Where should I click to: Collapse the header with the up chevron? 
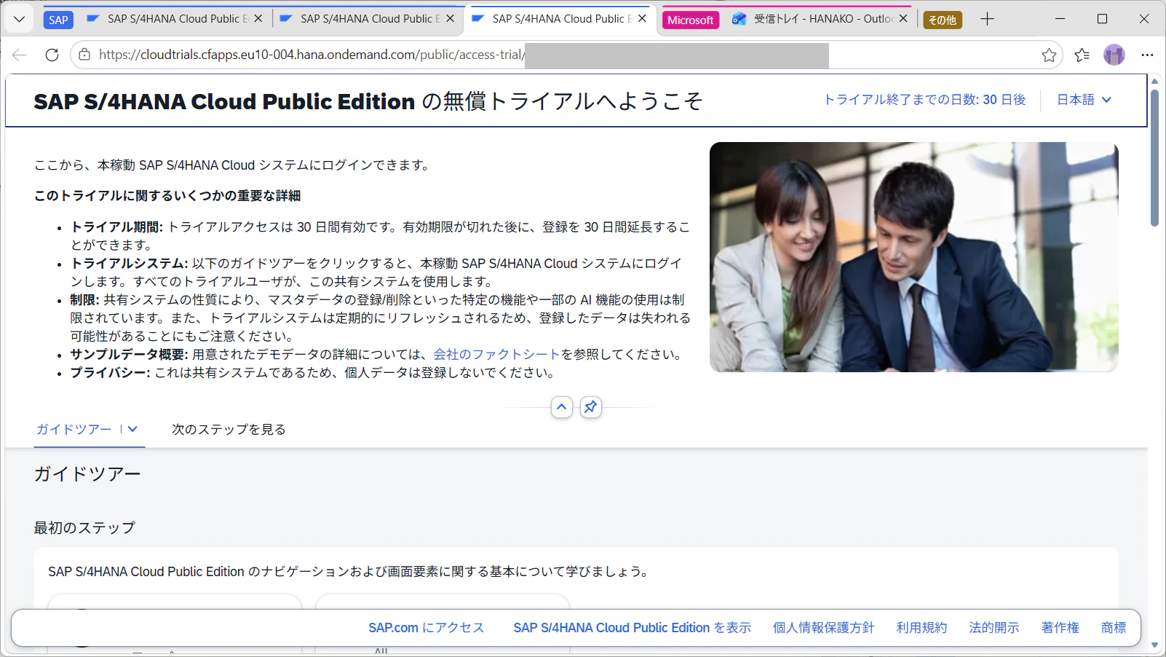[x=562, y=407]
